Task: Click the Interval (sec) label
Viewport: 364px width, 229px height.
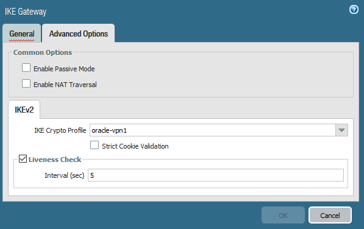Action: [x=64, y=175]
